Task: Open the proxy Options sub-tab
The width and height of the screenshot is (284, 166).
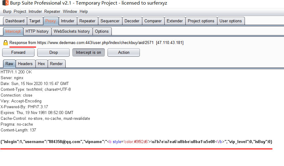Action: [x=102, y=31]
